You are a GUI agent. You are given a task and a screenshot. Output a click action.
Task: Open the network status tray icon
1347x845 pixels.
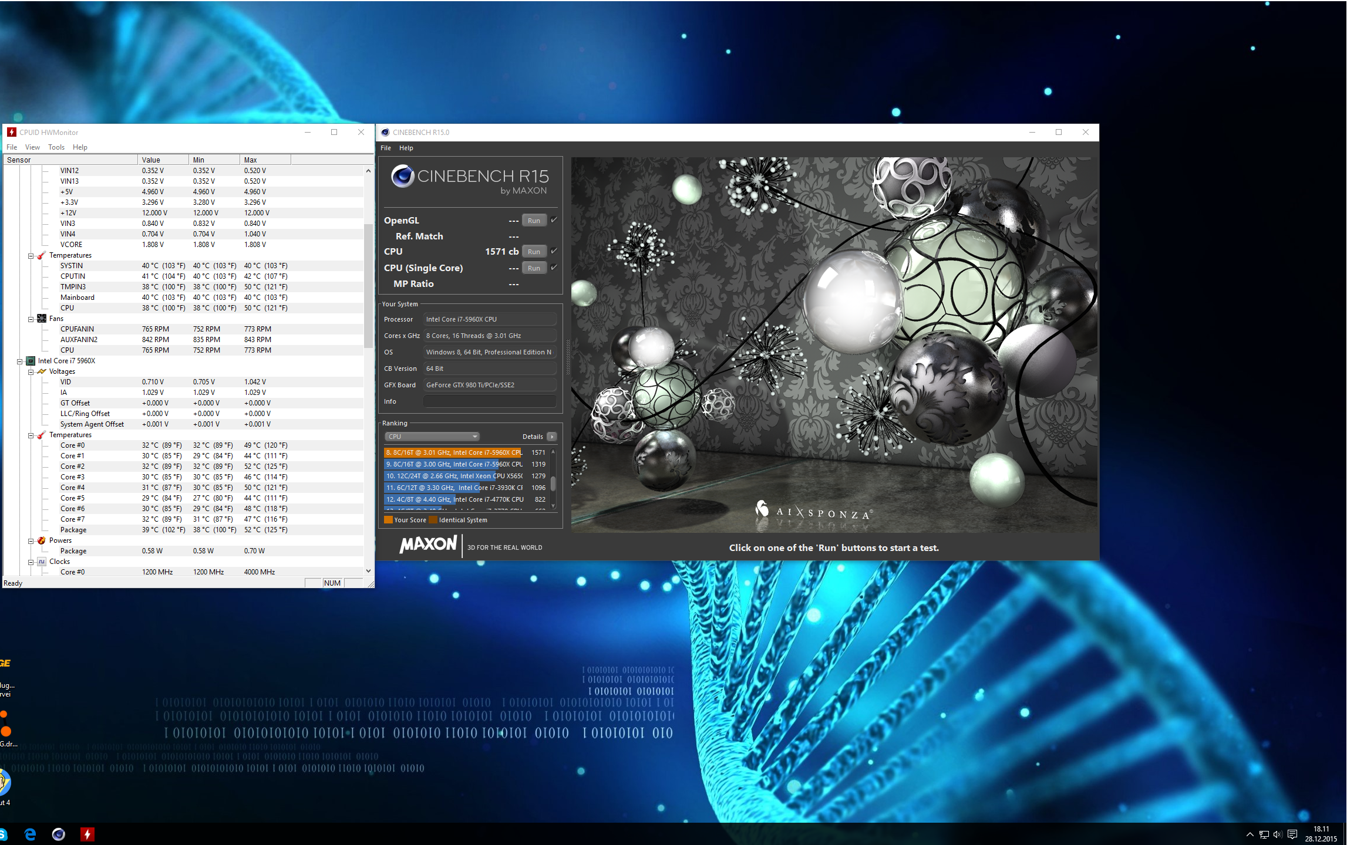click(x=1264, y=834)
